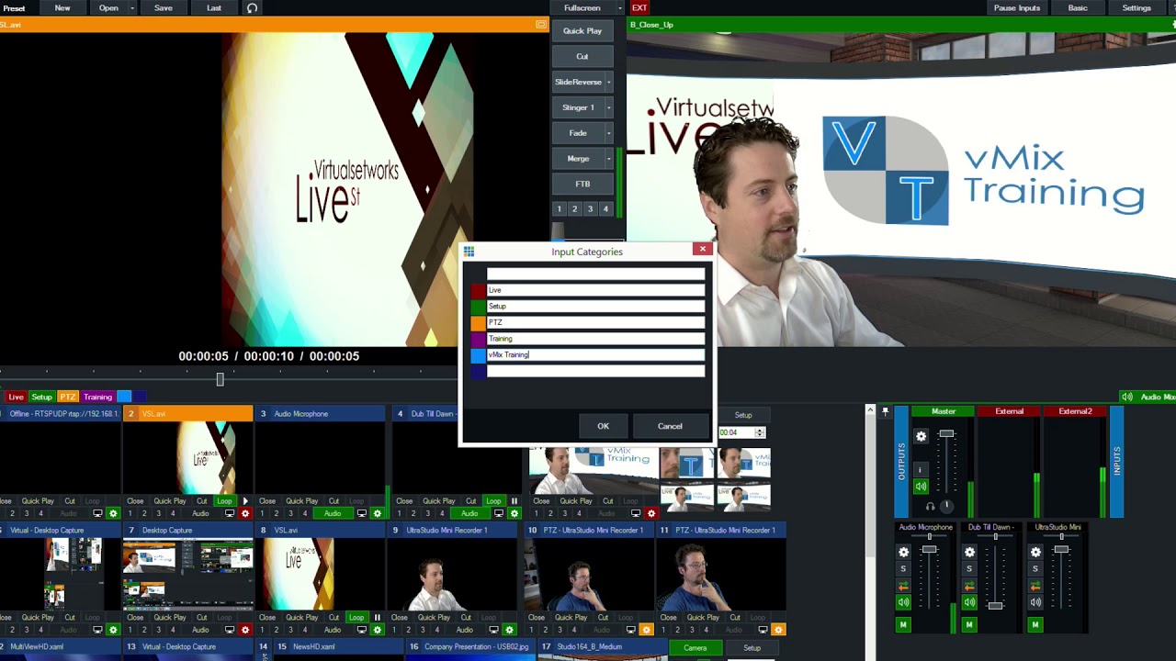This screenshot has width=1176, height=661.
Task: Click the video position seek handle
Action: click(220, 379)
